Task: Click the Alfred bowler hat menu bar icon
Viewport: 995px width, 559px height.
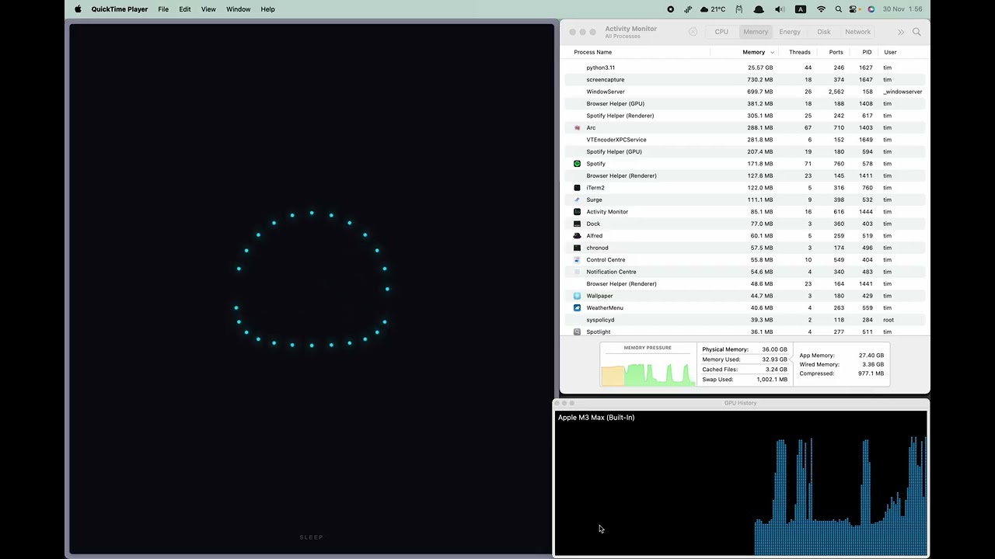Action: (758, 9)
